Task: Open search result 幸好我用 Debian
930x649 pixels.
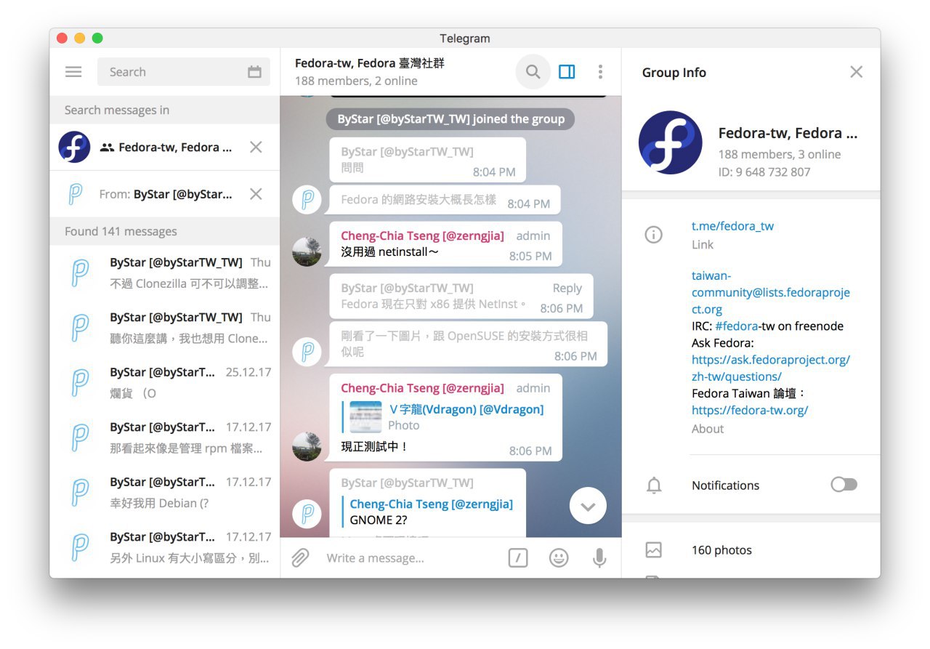Action: click(x=164, y=493)
